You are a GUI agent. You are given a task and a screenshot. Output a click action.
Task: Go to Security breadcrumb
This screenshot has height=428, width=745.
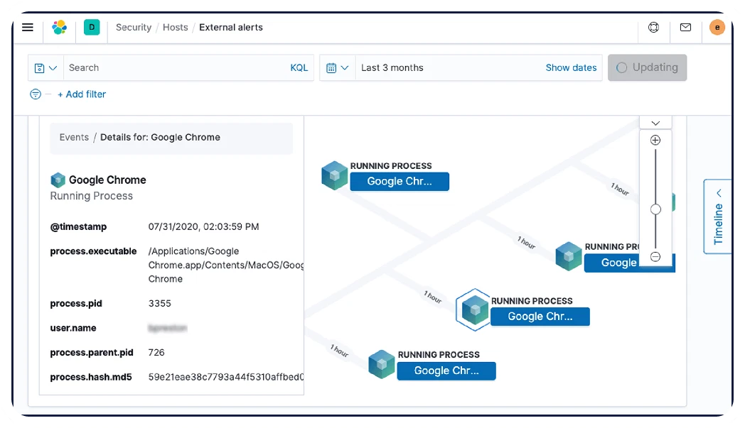point(134,28)
